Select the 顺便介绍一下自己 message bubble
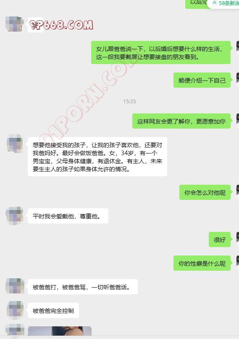This screenshot has height=339, width=239. (x=202, y=80)
